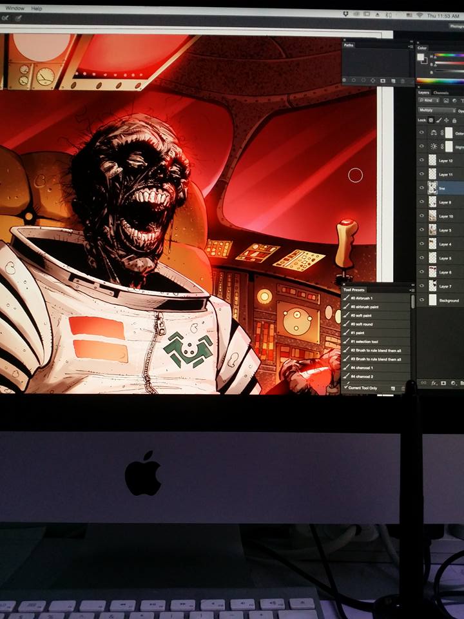Select the Color panel tab
This screenshot has height=619, width=464.
click(x=421, y=48)
